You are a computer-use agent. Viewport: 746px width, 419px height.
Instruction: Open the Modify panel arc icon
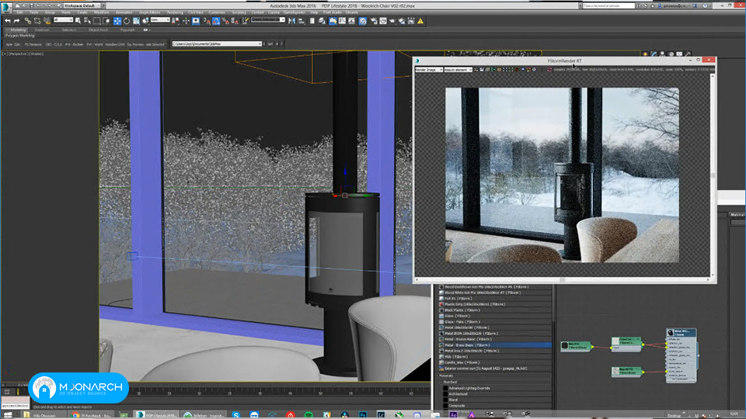(x=654, y=54)
